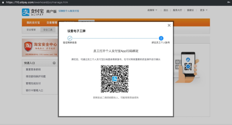Open 交易管理 tab
Viewport: 232px width, 125px height.
(52, 23)
